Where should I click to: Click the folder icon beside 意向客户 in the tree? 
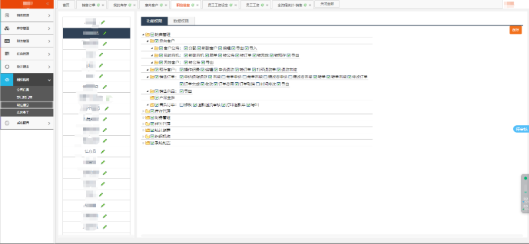[x=152, y=41]
